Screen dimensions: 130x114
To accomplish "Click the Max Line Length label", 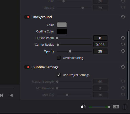I will (43, 82).
